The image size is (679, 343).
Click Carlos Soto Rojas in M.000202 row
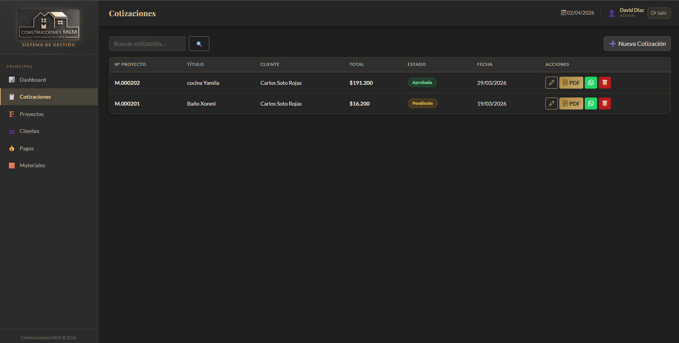[x=281, y=83]
